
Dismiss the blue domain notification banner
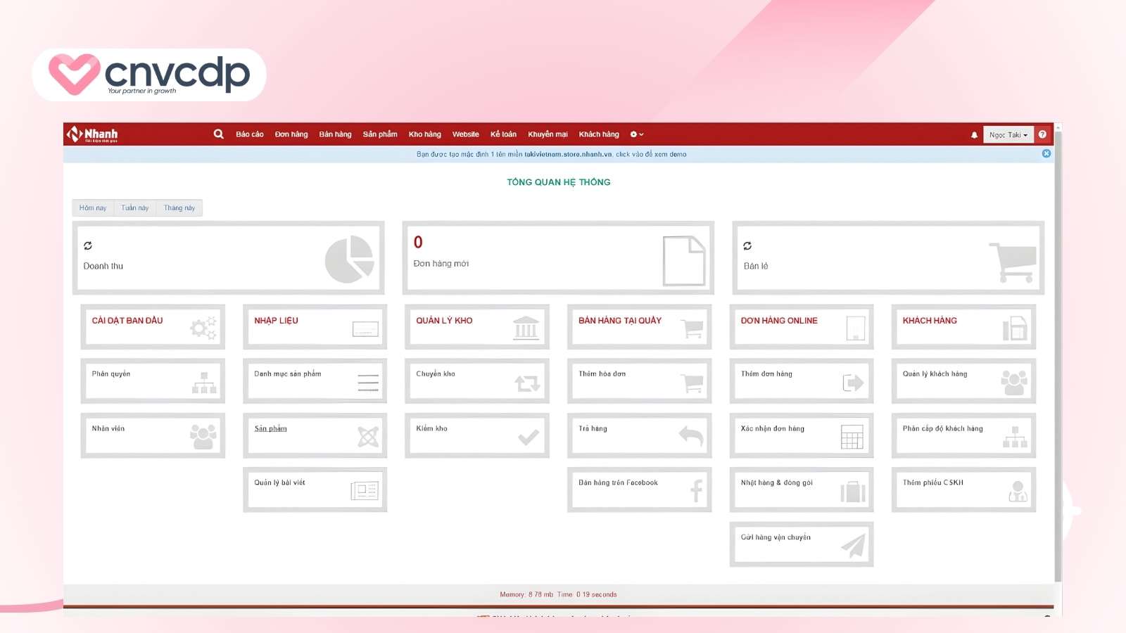coord(1047,154)
